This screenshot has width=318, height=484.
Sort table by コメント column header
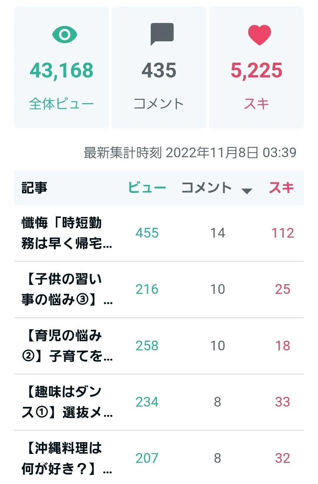207,188
